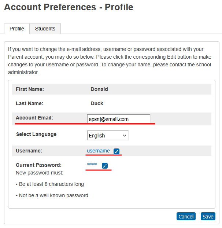Click the Username field label
Screen dimensions: 222x228
coord(29,151)
